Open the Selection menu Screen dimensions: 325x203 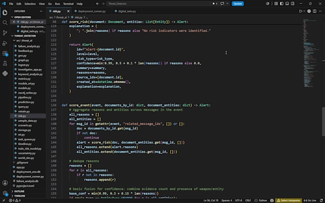tap(30, 4)
